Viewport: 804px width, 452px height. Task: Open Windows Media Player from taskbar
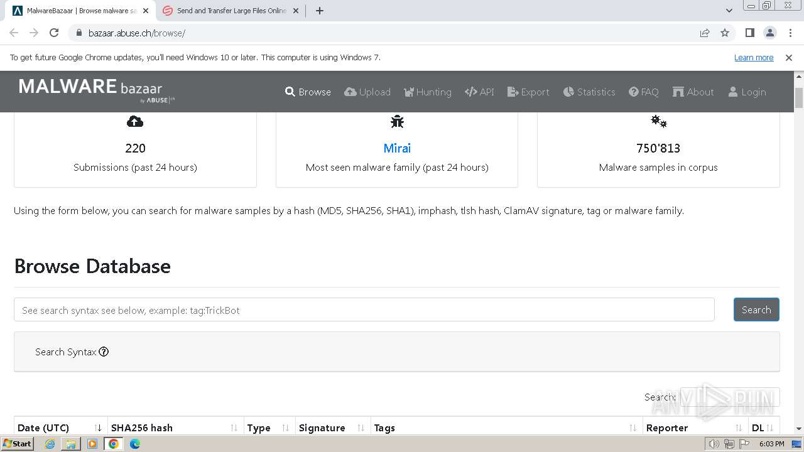click(x=92, y=444)
